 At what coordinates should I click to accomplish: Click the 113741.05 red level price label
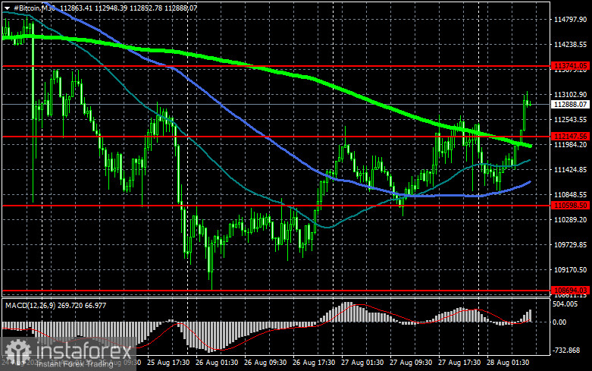point(570,66)
